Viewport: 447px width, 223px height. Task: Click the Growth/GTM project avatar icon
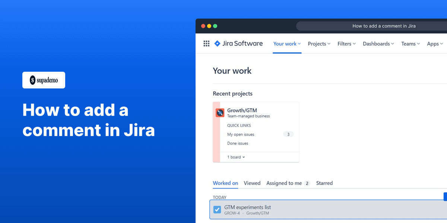pyautogui.click(x=220, y=113)
